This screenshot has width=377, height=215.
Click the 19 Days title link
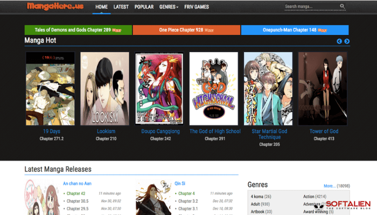click(52, 131)
